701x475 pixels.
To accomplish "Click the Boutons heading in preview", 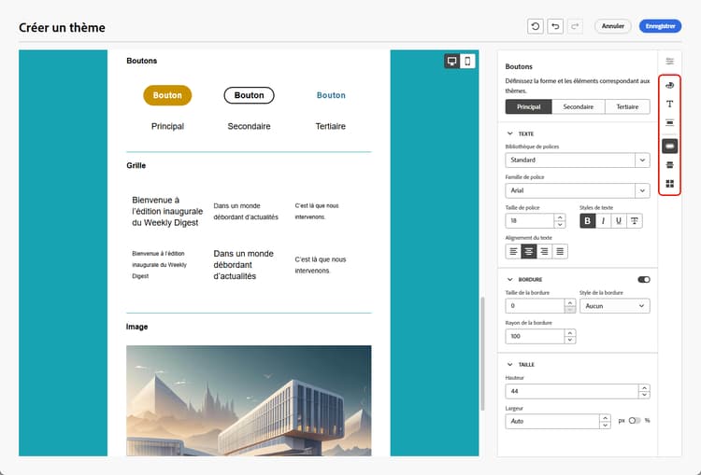I will coord(142,61).
